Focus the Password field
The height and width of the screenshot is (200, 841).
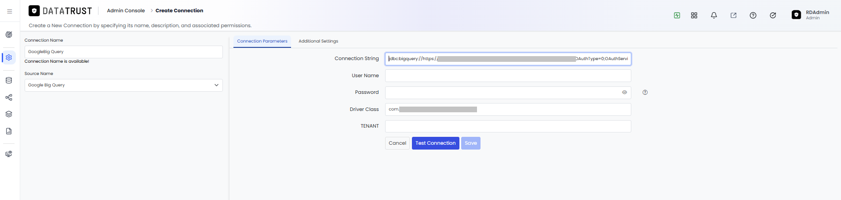click(x=508, y=93)
